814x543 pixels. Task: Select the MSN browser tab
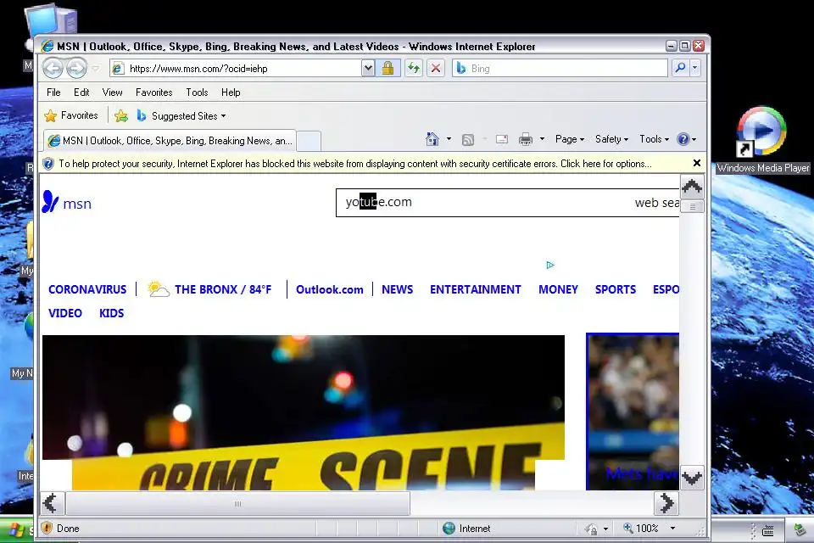pyautogui.click(x=170, y=141)
